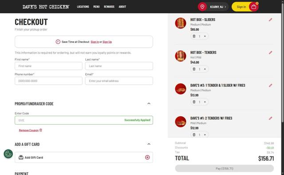Add one more Dave's #3 combo
This screenshot has width=284, height=175.
(x=205, y=102)
